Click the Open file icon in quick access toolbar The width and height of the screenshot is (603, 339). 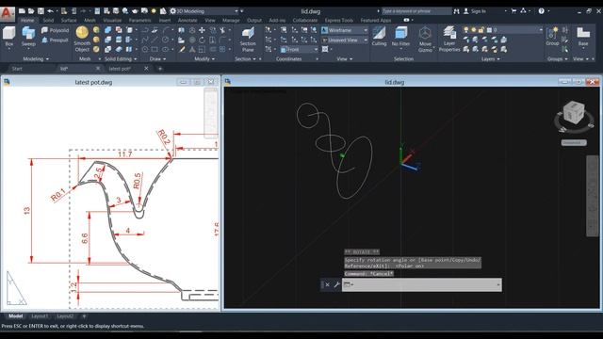point(31,11)
